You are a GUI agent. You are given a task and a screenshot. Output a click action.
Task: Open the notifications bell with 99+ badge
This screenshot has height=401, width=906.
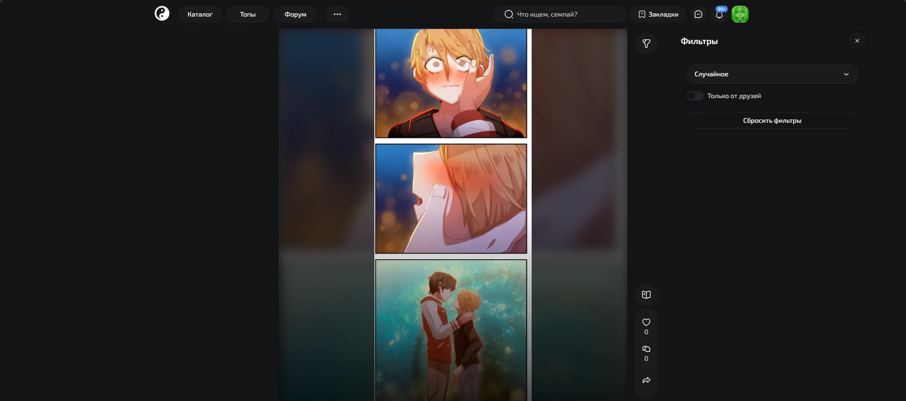point(720,14)
